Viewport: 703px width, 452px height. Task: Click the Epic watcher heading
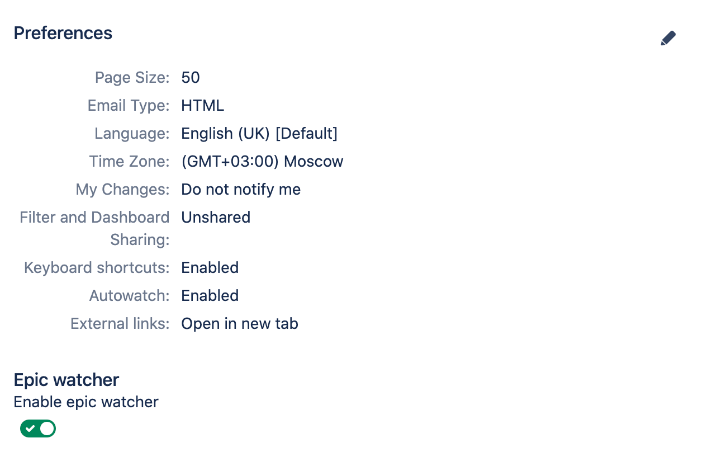click(x=66, y=380)
